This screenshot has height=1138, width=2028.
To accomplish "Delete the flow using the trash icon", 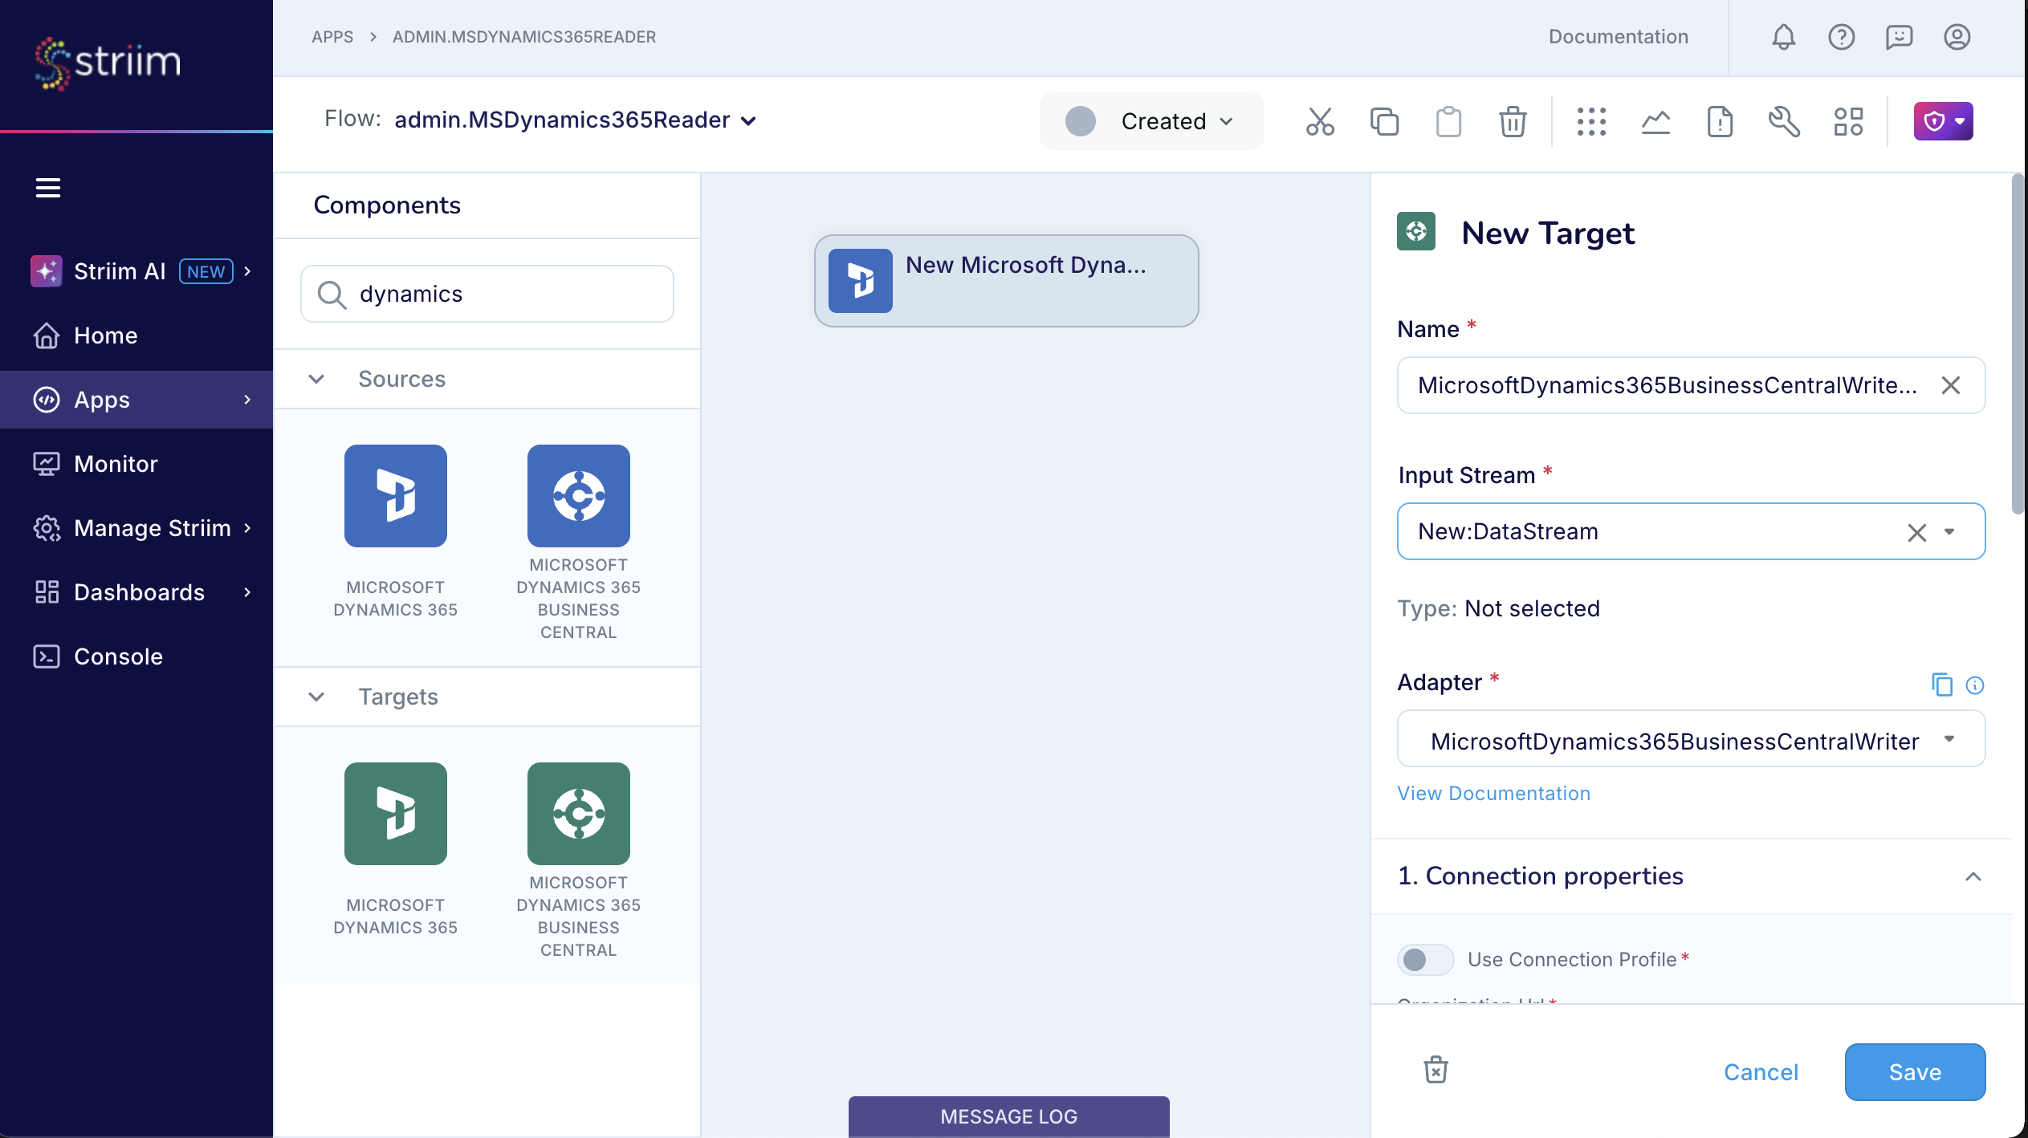I will point(1513,121).
